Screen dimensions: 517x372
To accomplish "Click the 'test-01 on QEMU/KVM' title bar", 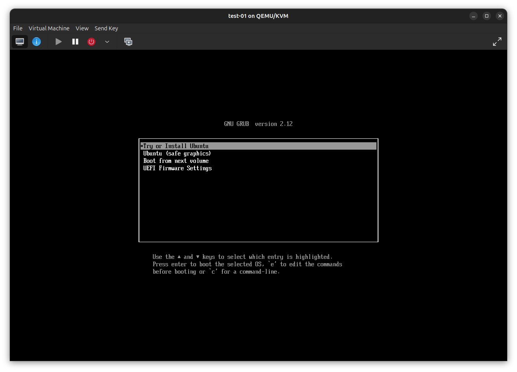I will pyautogui.click(x=258, y=16).
